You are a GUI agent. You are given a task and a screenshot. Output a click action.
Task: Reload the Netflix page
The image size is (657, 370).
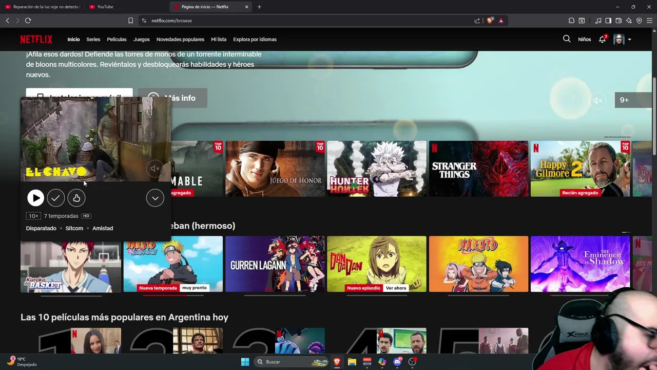28,21
